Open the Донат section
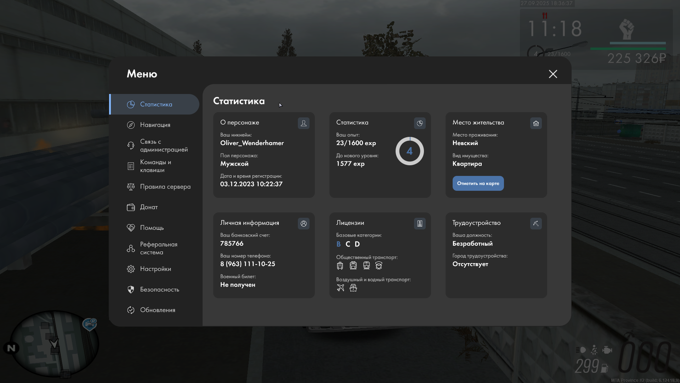The height and width of the screenshot is (383, 680). [149, 207]
